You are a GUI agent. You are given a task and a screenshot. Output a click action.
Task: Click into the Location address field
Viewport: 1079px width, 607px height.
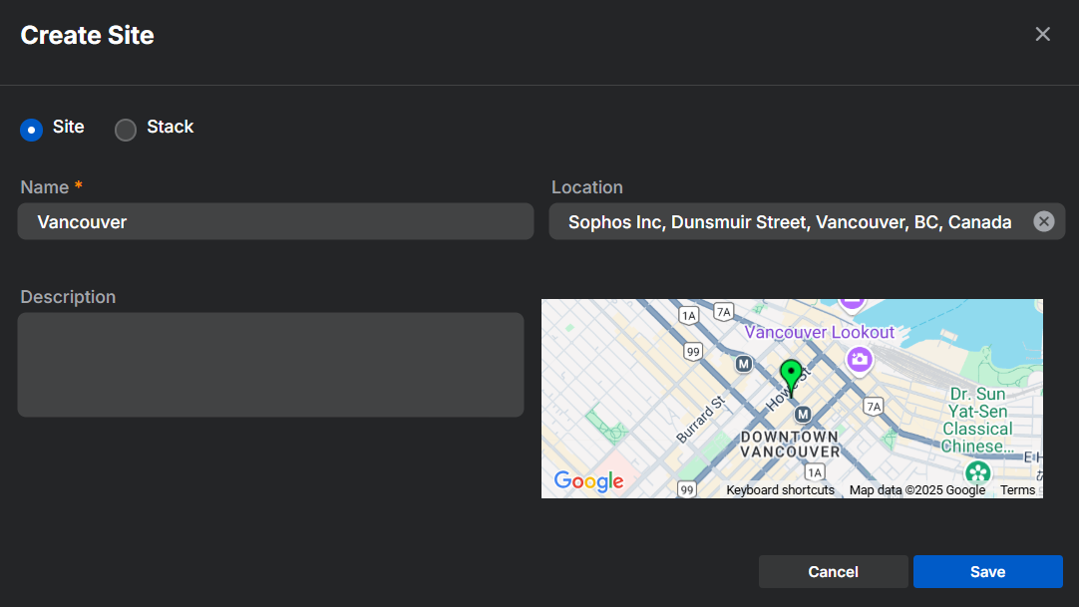point(788,221)
